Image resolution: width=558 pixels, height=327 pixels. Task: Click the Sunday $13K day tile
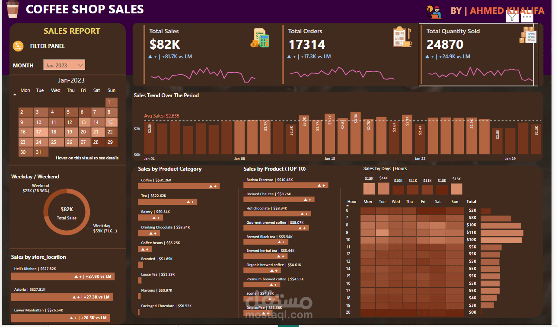[456, 189]
